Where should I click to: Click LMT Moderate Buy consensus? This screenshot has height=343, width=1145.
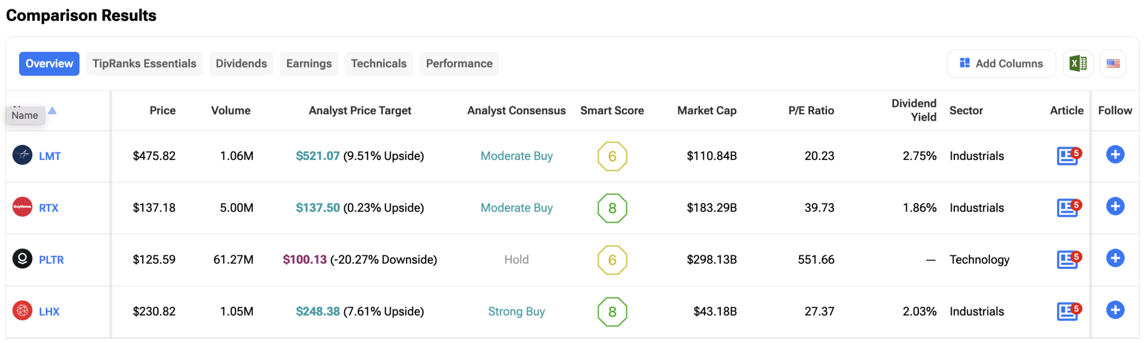point(517,156)
